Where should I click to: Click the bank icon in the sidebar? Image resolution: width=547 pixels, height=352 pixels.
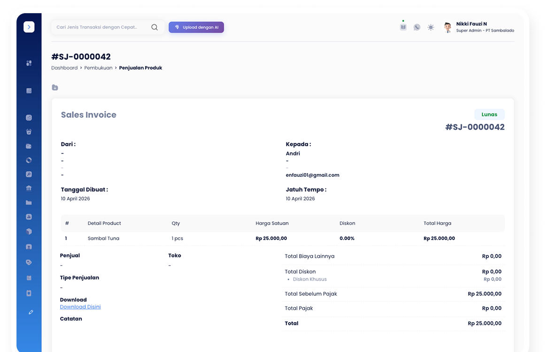29,188
